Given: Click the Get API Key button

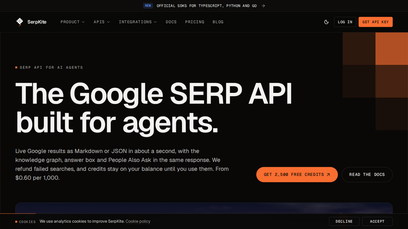Looking at the screenshot, I should point(375,22).
